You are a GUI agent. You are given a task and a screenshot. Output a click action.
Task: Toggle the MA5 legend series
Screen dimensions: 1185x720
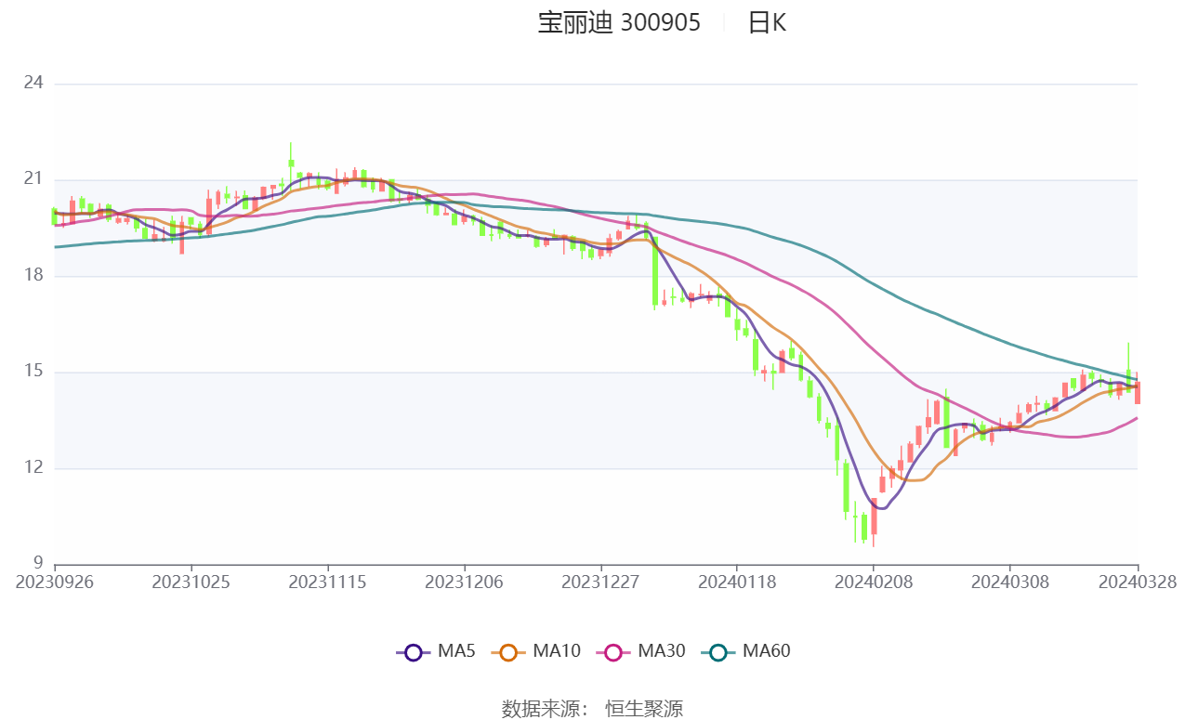tap(436, 651)
